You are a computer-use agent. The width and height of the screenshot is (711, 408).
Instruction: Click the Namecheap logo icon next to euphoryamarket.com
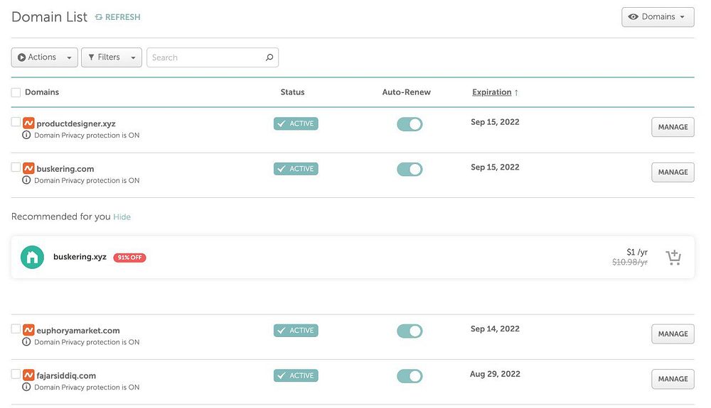point(28,330)
